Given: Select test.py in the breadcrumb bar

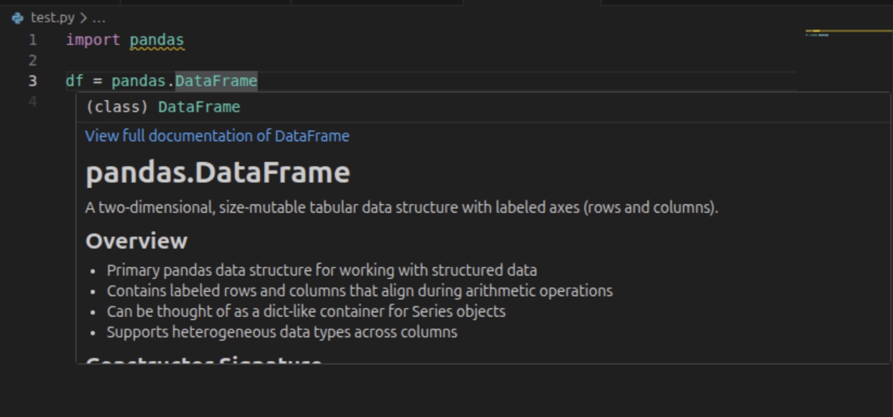Looking at the screenshot, I should click(x=53, y=18).
